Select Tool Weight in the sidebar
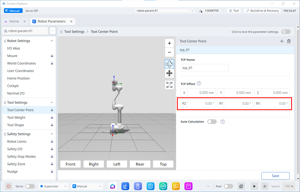Image resolution: width=300 pixels, height=192 pixels. 16,117
